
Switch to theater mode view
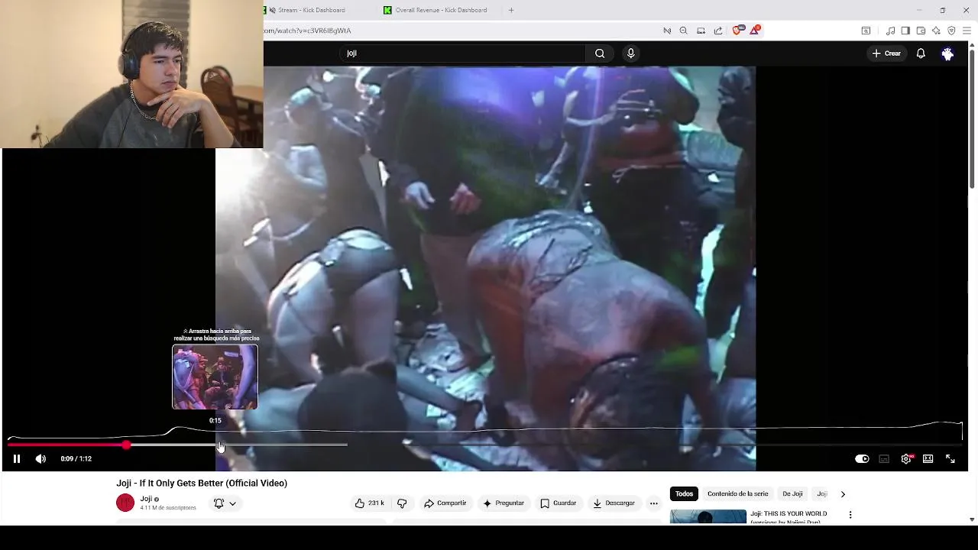click(928, 459)
